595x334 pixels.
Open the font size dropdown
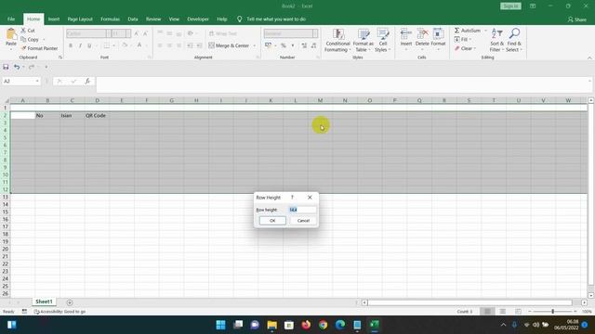(x=128, y=33)
